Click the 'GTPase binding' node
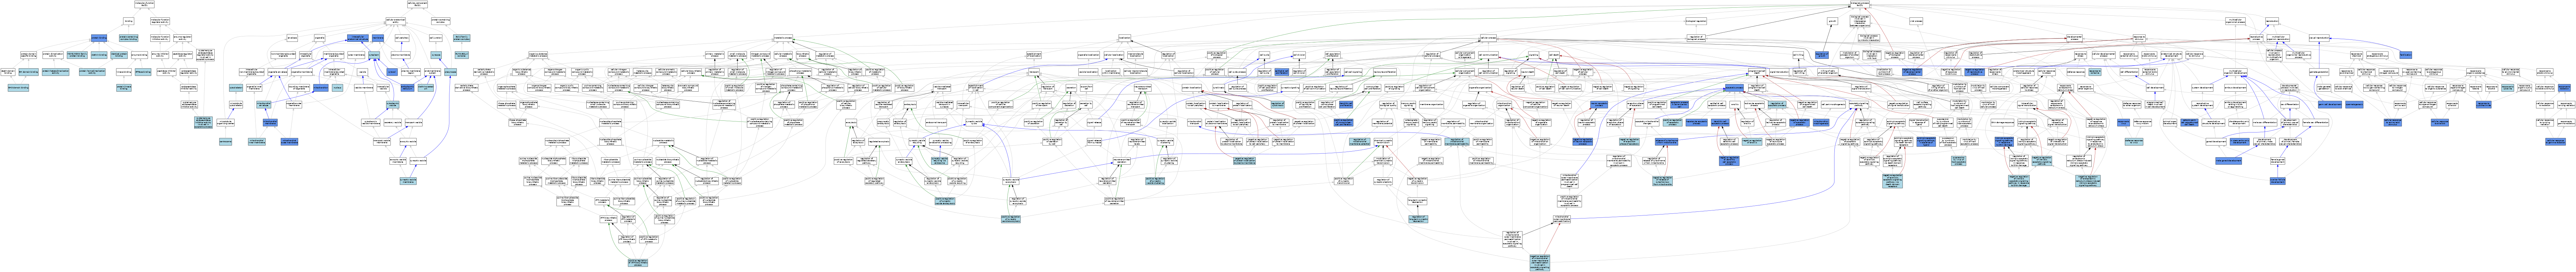This screenshot has height=272, width=2576. click(x=143, y=72)
